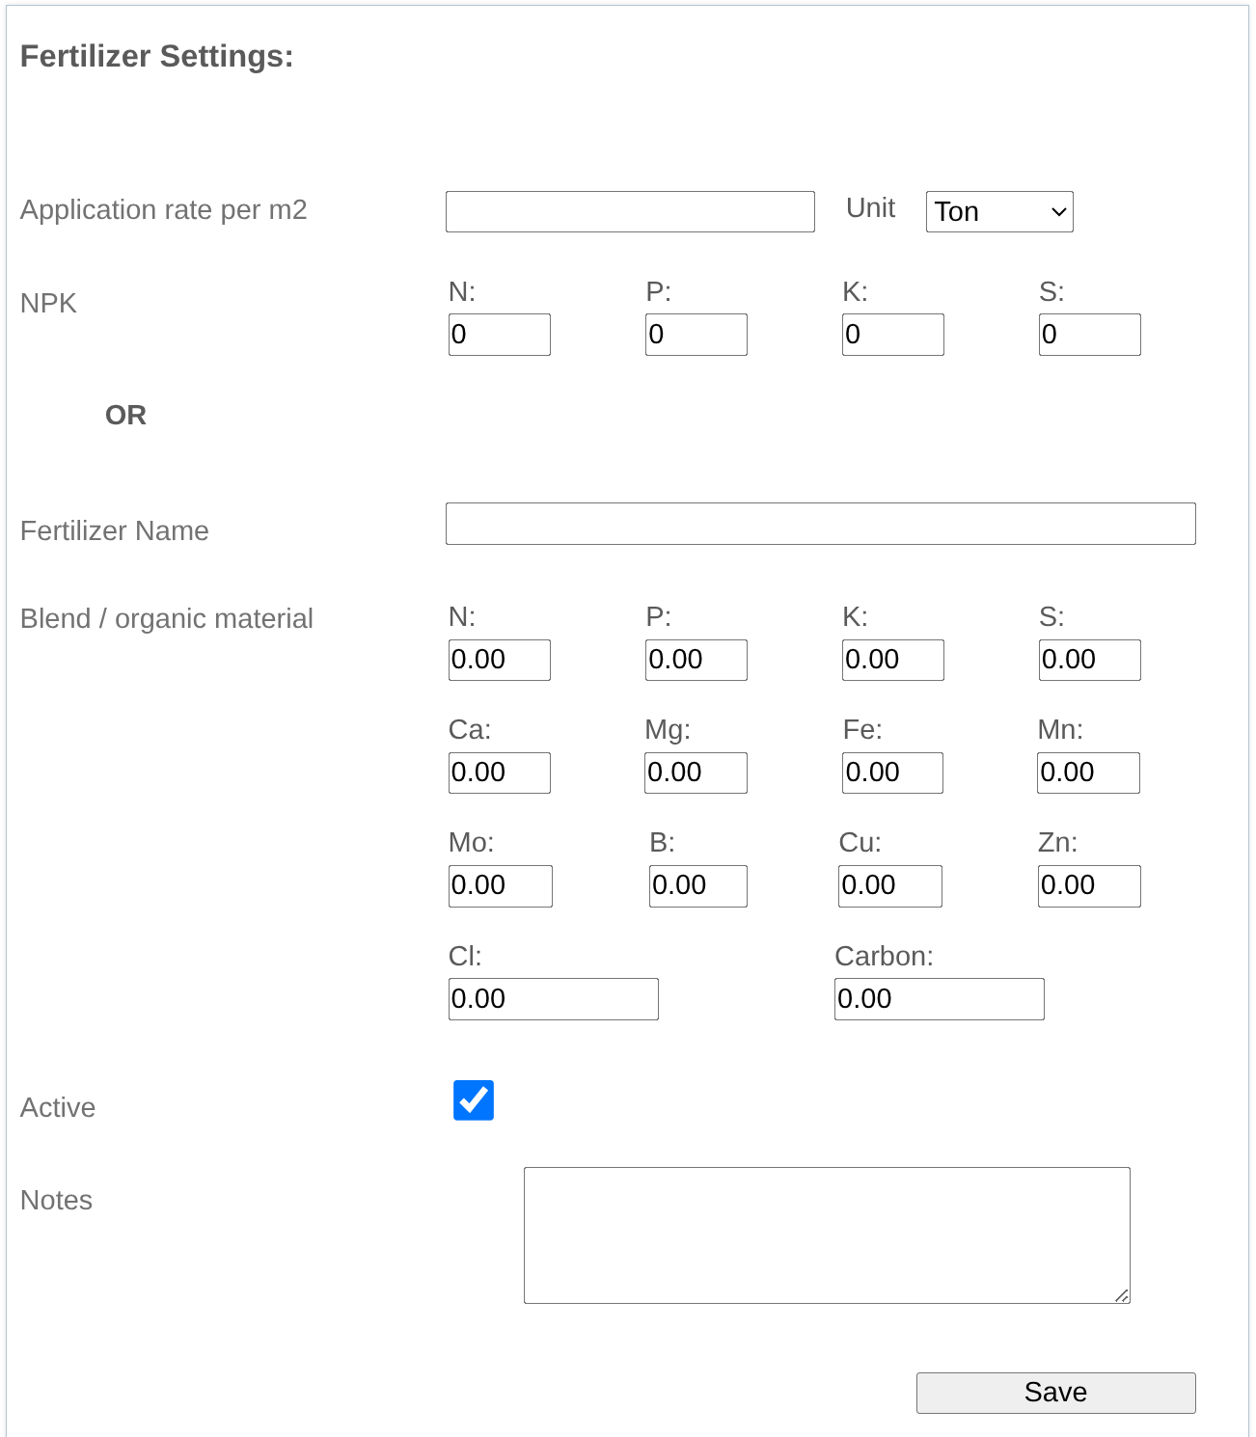Viewport: 1256px width, 1437px height.
Task: Click the Carbon blend input field
Action: 938,998
